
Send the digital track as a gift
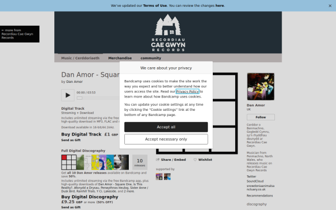point(71,140)
